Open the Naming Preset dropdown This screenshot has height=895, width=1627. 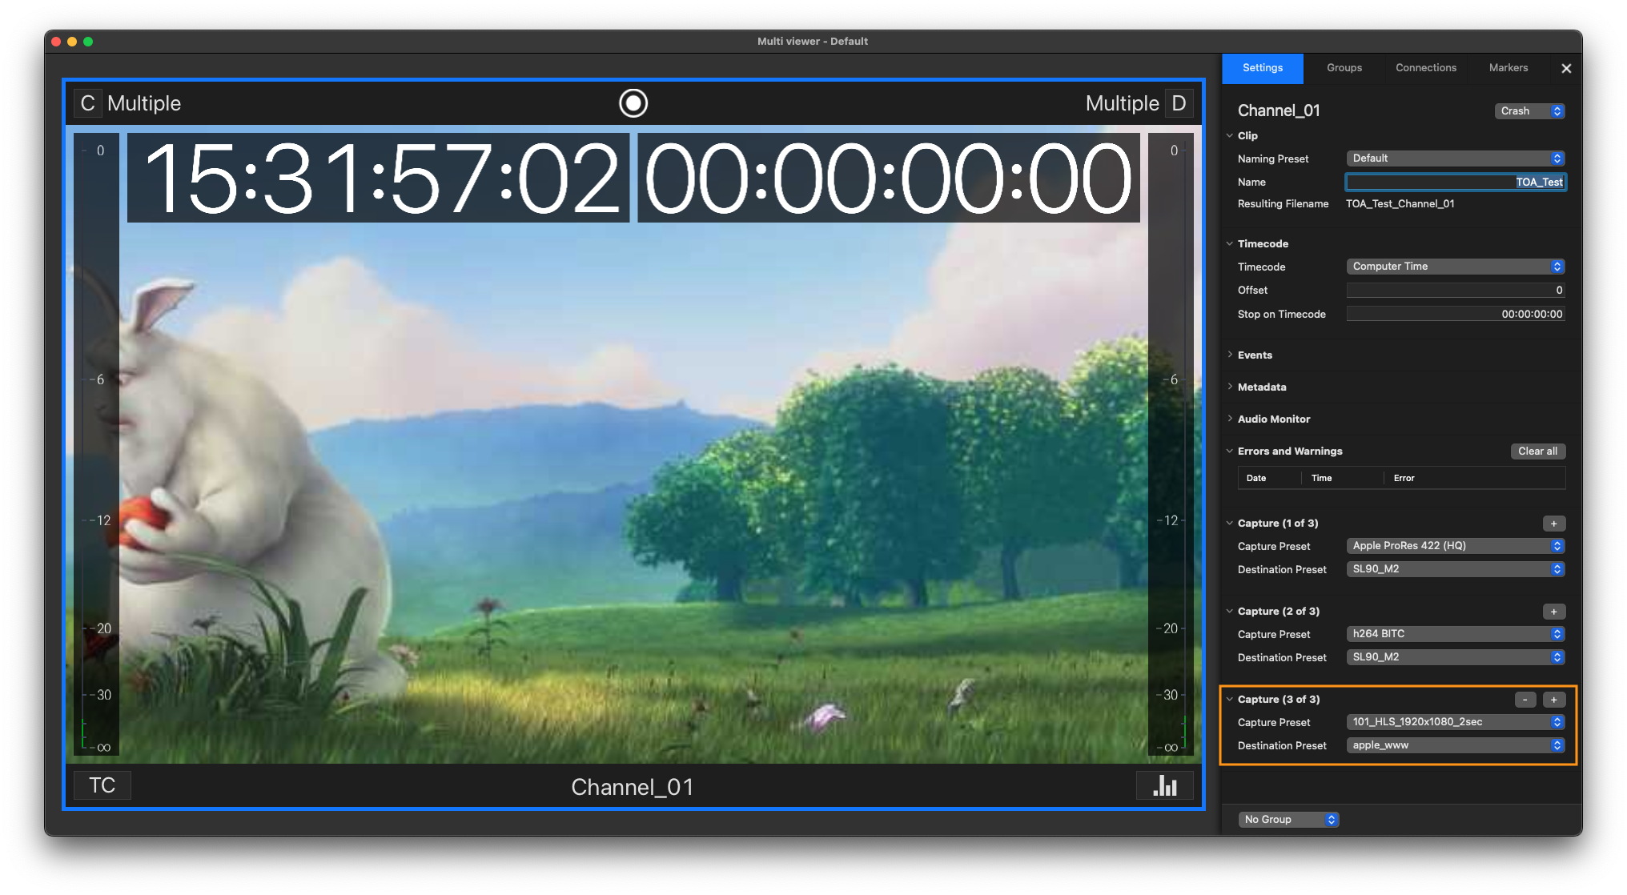pyautogui.click(x=1455, y=159)
